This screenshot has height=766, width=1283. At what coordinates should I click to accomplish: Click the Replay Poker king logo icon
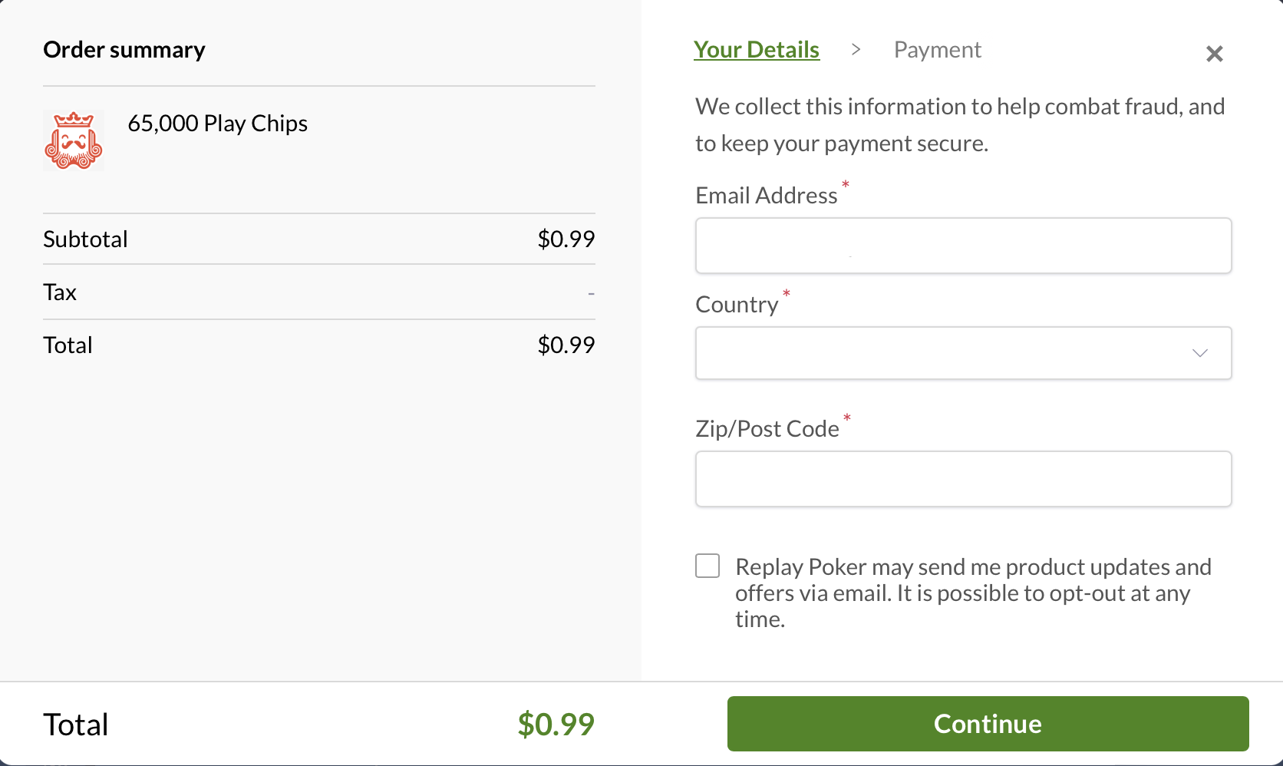click(74, 140)
